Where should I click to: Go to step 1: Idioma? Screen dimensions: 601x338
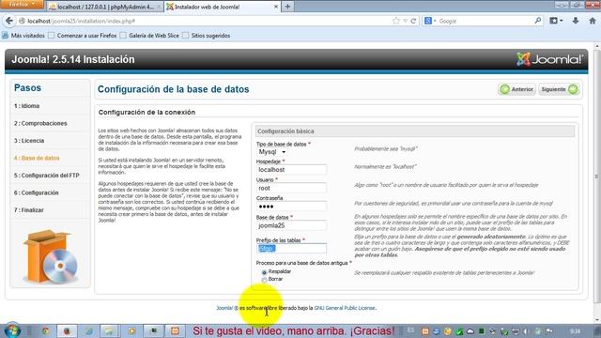click(x=27, y=106)
